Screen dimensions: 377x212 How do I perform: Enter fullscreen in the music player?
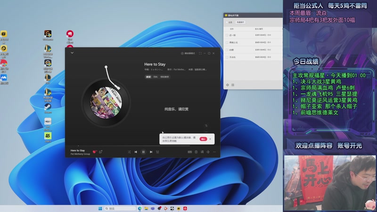(x=200, y=53)
